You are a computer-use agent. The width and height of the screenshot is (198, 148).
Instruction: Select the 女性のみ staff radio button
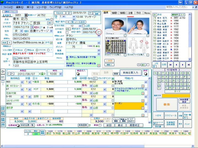(x=14, y=50)
